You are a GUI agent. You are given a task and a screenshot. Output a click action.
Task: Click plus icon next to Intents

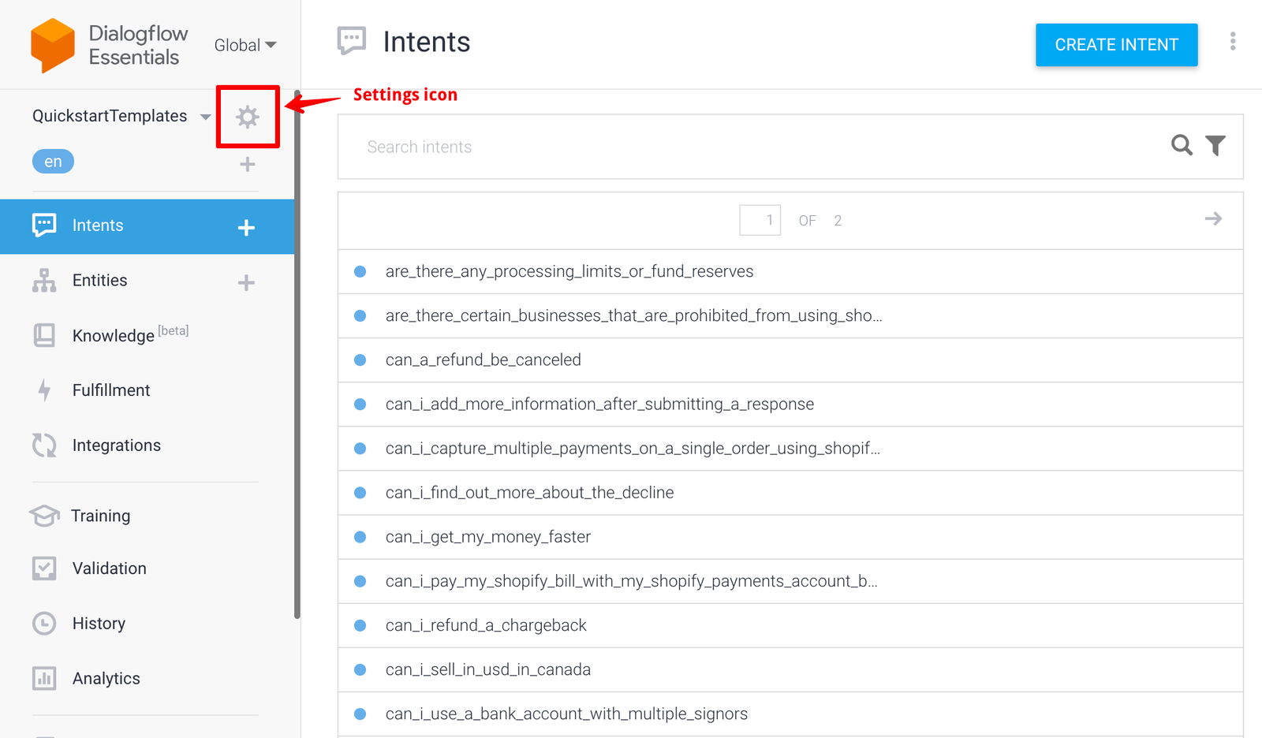coord(246,228)
